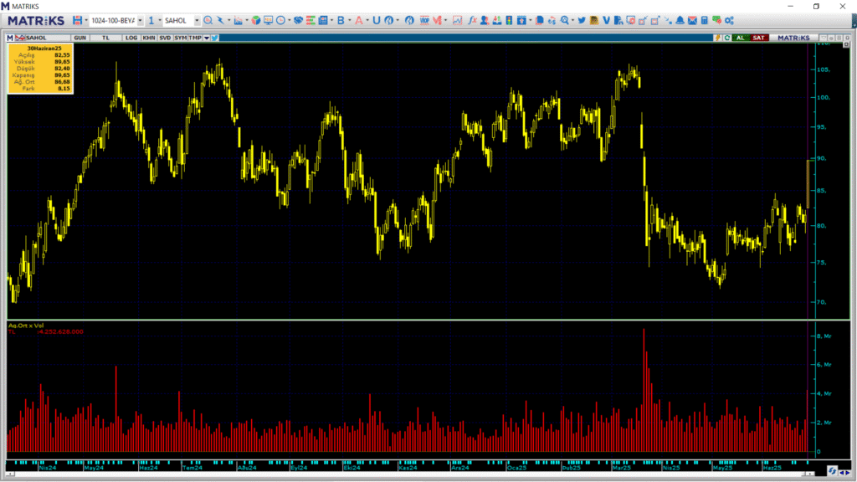Select the TL currency tab

point(106,38)
